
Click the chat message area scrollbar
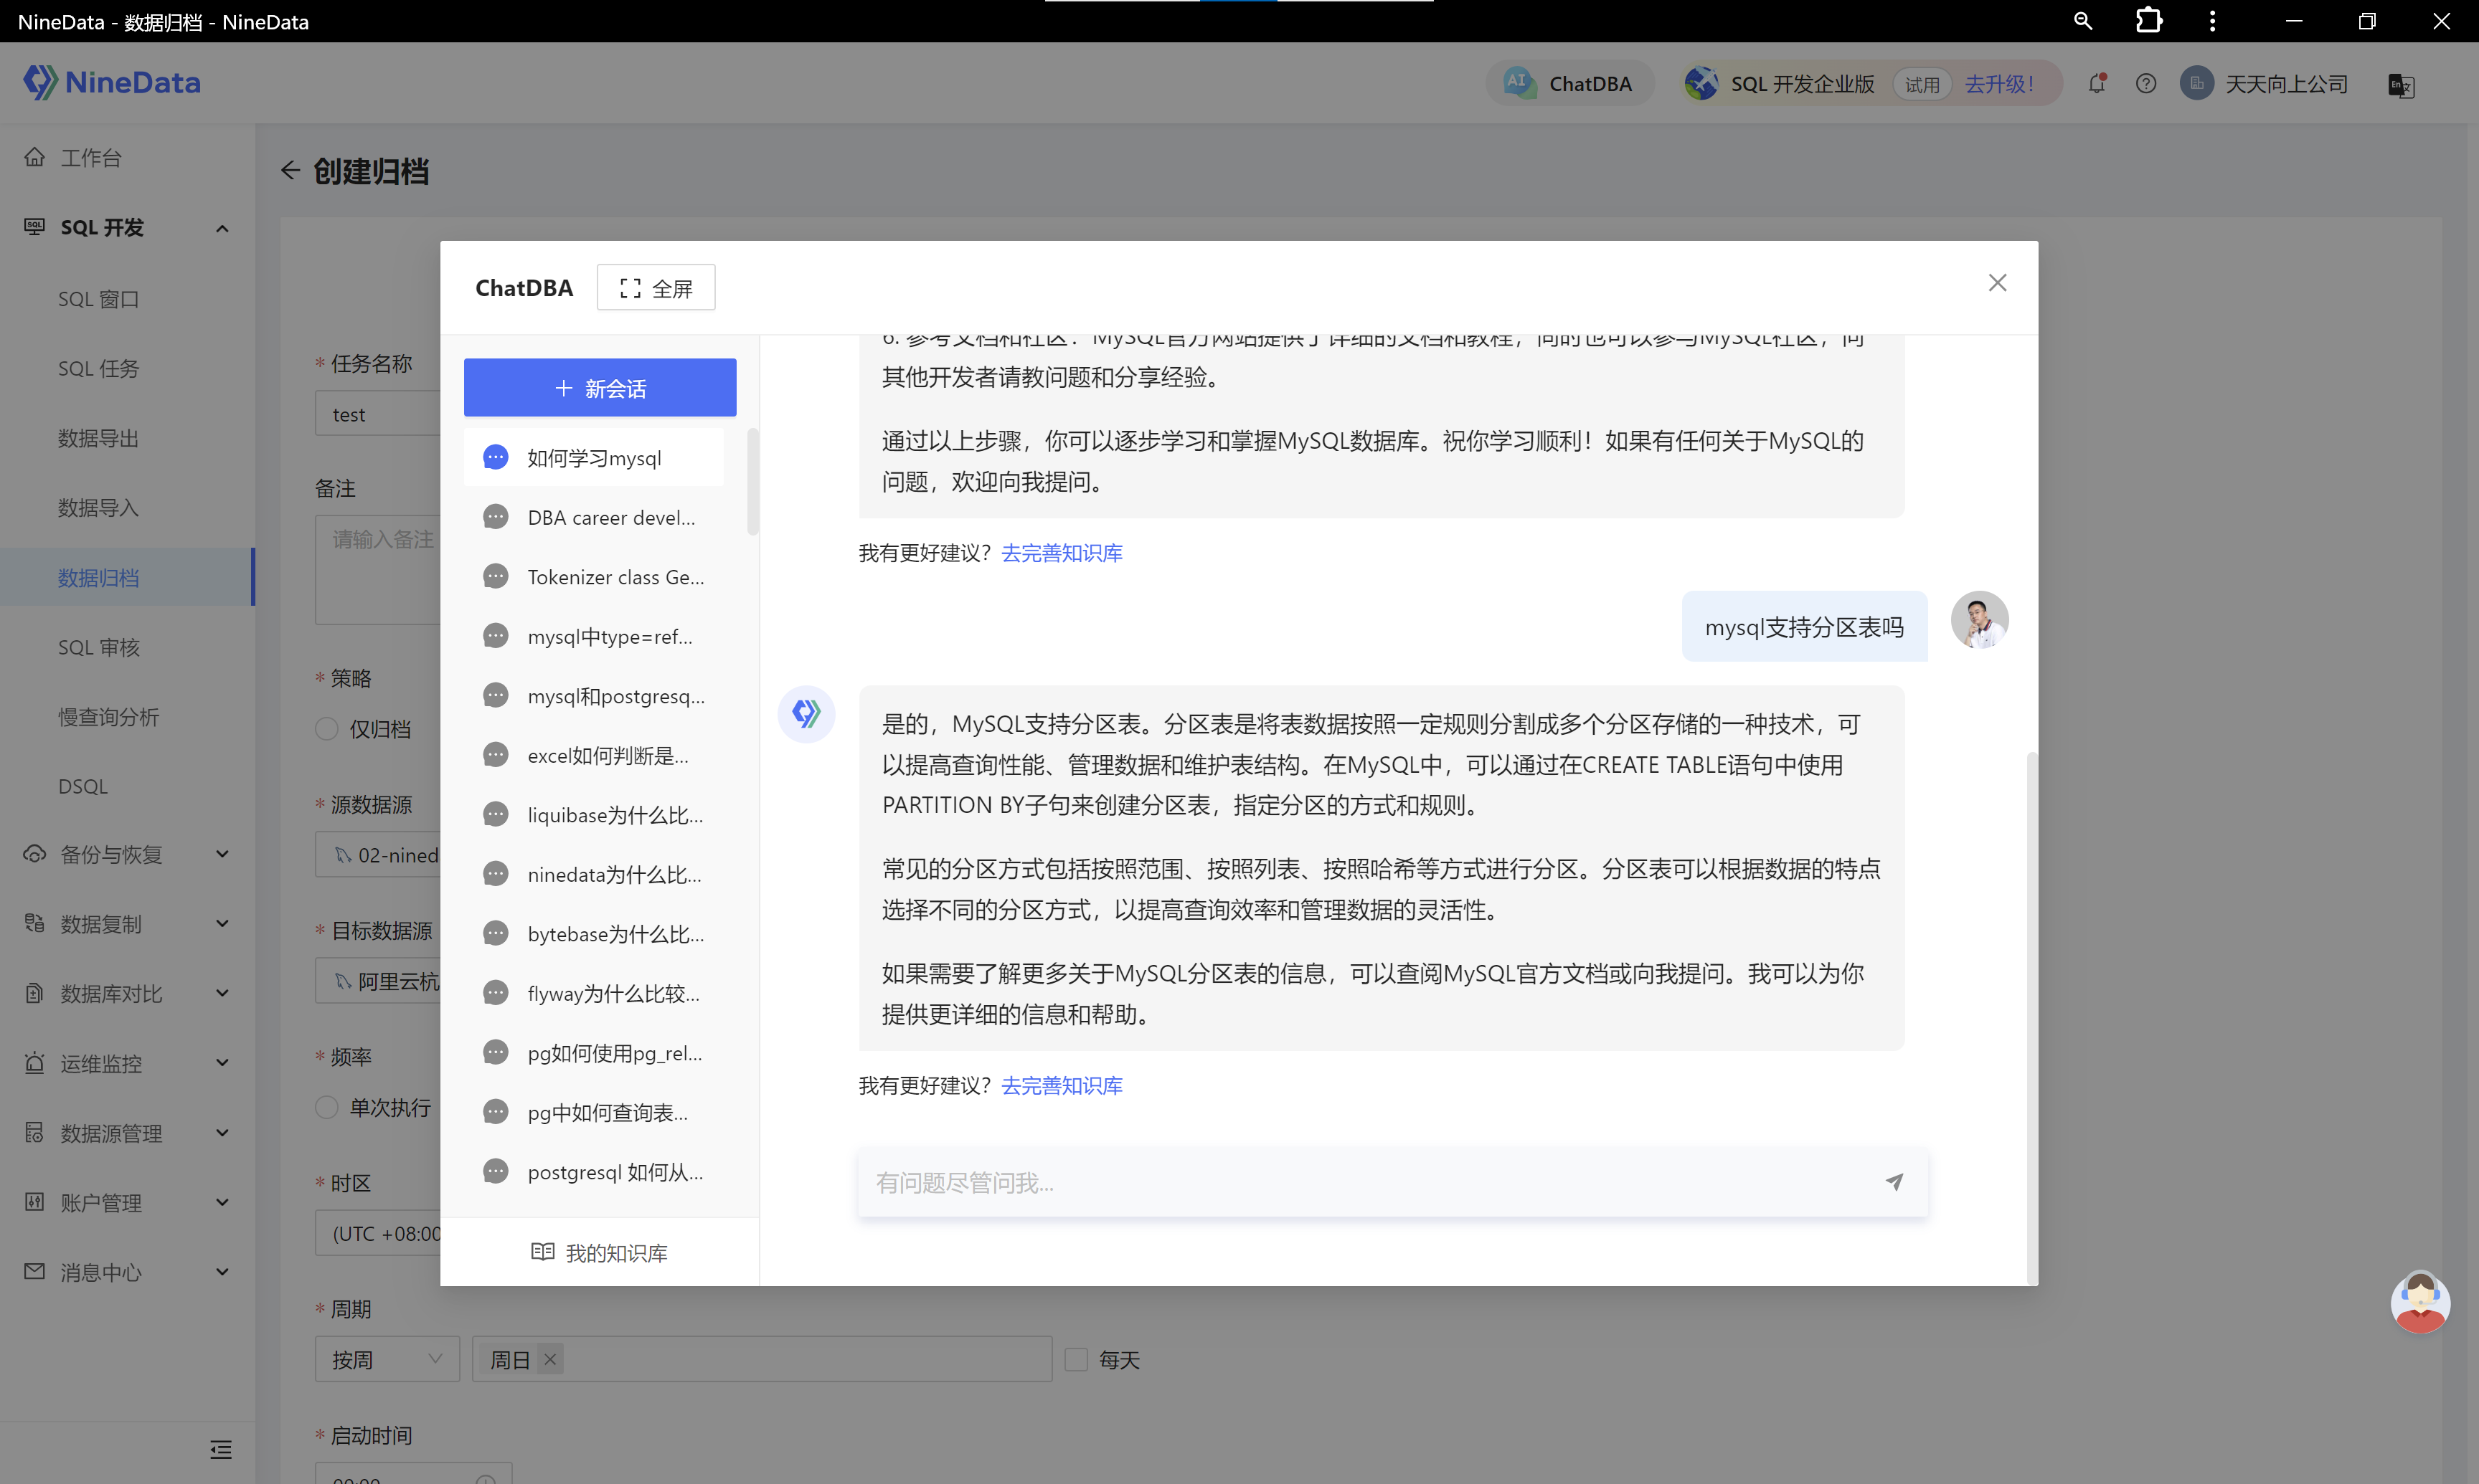2031,1017
